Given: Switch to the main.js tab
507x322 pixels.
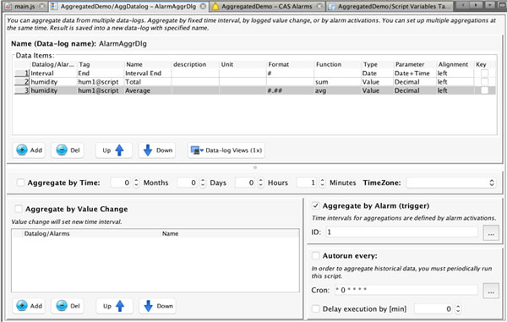Looking at the screenshot, I should click(25, 6).
